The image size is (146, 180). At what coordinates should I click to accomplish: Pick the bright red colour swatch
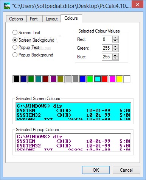tap(105, 79)
